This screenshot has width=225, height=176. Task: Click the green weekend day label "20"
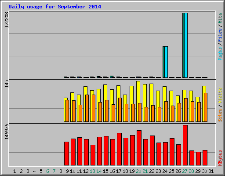point(138,171)
